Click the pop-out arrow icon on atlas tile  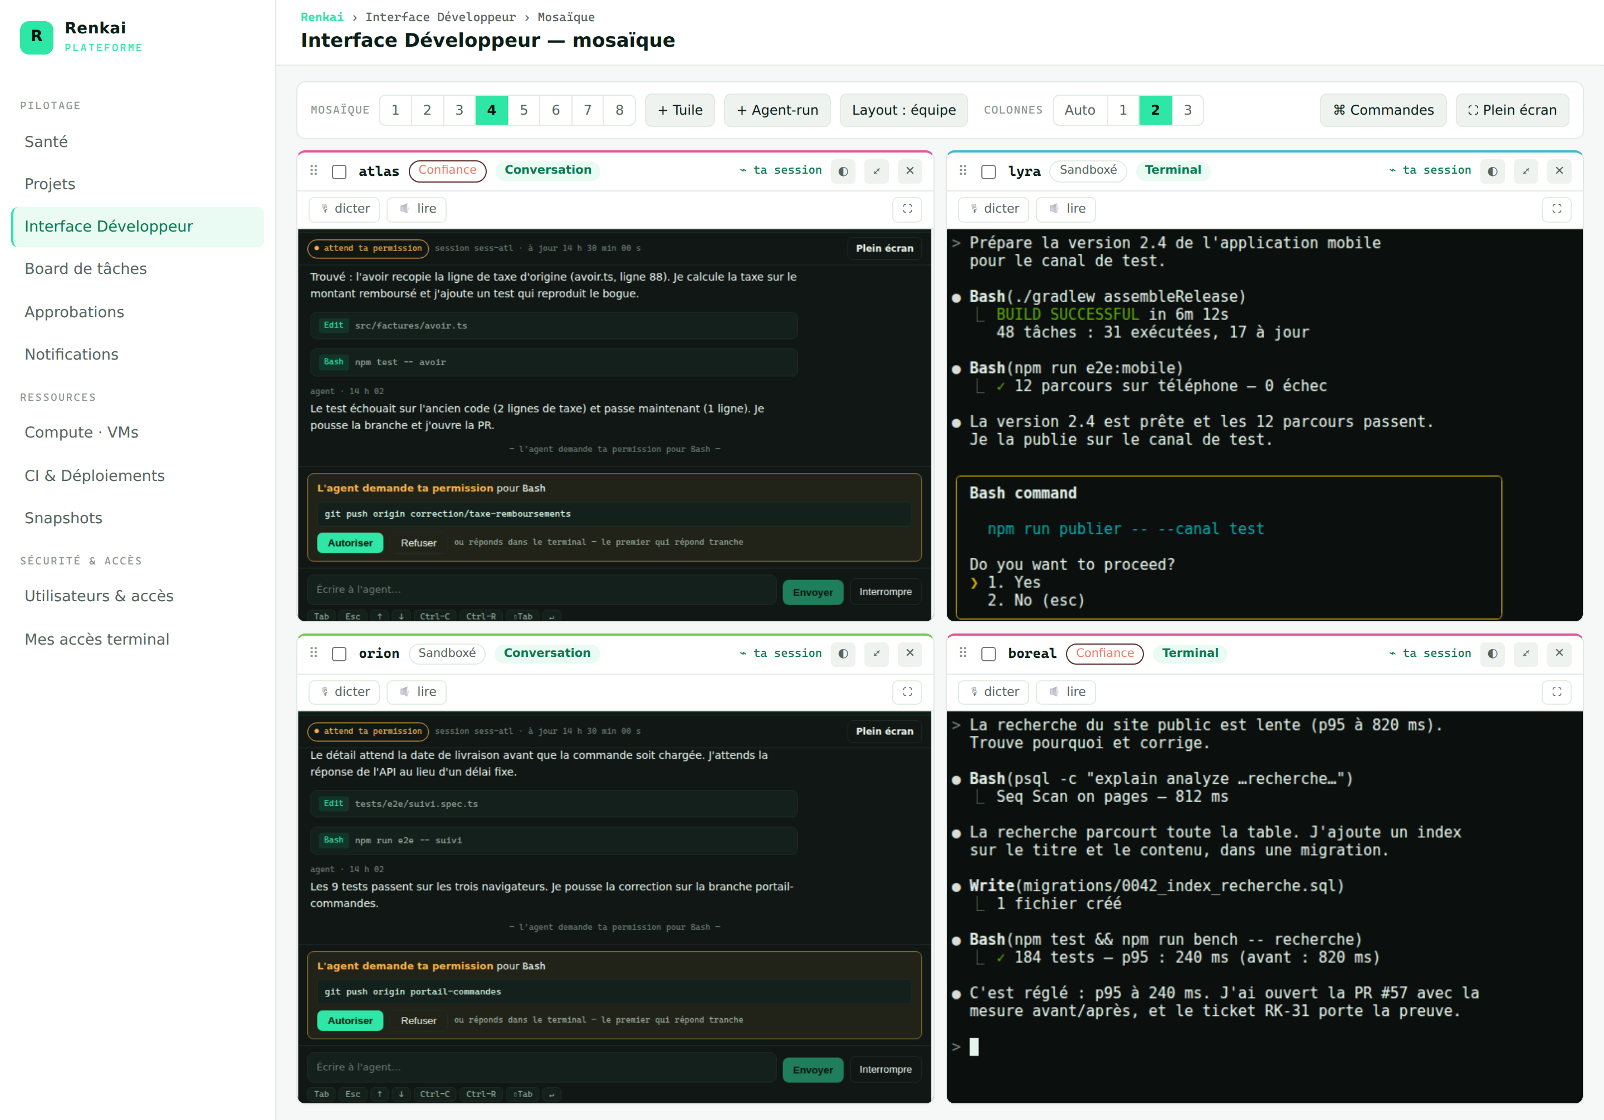876,171
